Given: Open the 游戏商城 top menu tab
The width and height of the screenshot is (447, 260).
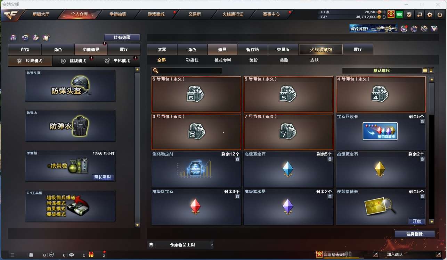Looking at the screenshot, I should pos(156,14).
